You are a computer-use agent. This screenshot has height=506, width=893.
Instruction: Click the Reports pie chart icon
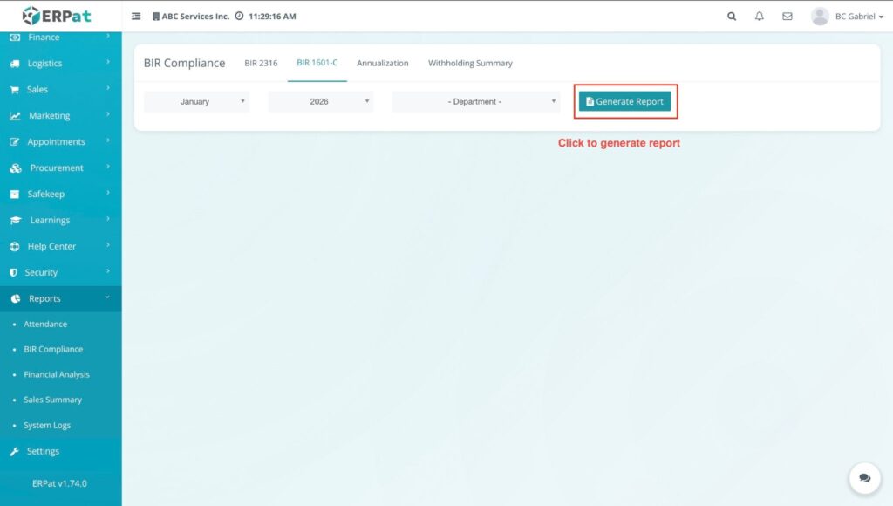[16, 298]
